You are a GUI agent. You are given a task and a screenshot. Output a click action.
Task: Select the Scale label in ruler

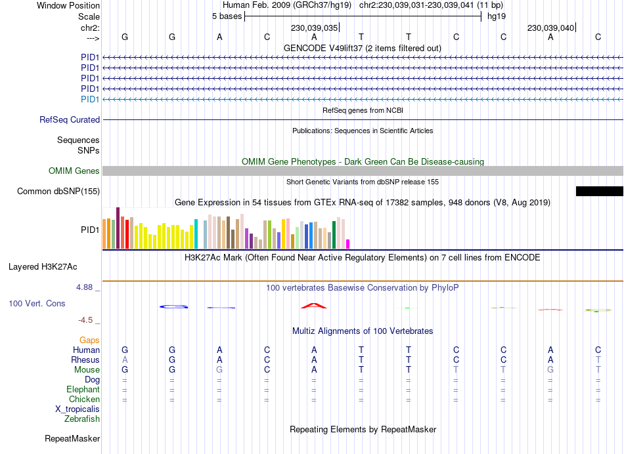click(89, 16)
